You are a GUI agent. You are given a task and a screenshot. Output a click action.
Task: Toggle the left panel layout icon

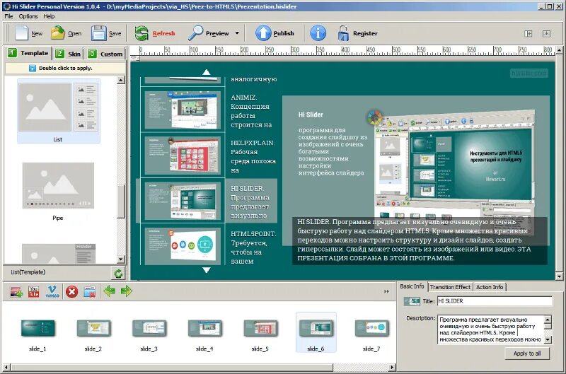pos(528,33)
